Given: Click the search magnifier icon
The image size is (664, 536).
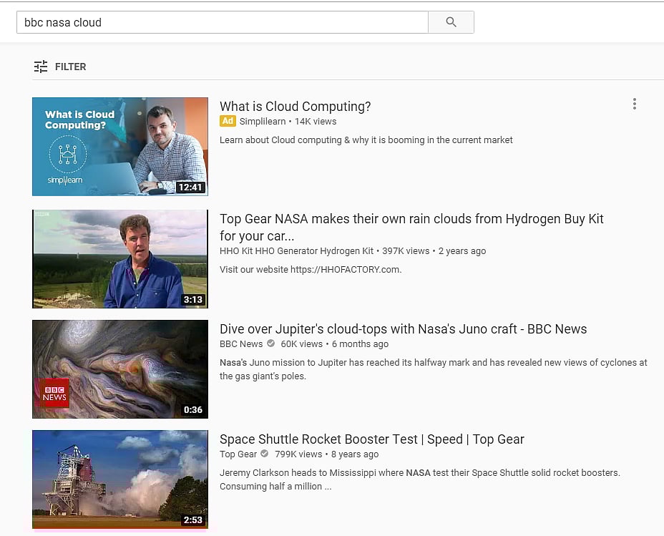Looking at the screenshot, I should coord(451,21).
